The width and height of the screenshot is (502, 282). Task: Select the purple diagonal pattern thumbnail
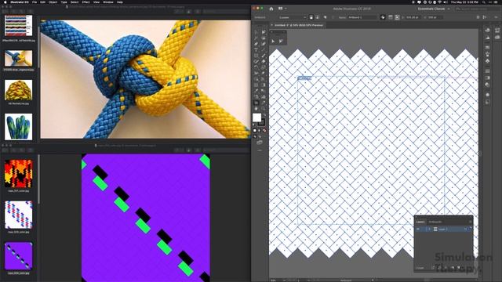[18, 256]
